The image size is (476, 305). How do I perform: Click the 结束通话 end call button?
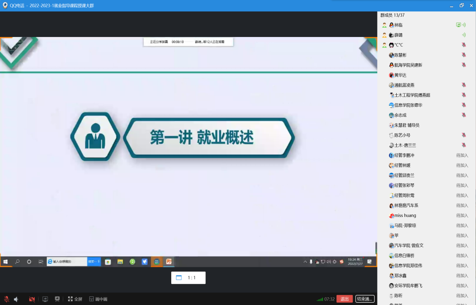(x=365, y=299)
